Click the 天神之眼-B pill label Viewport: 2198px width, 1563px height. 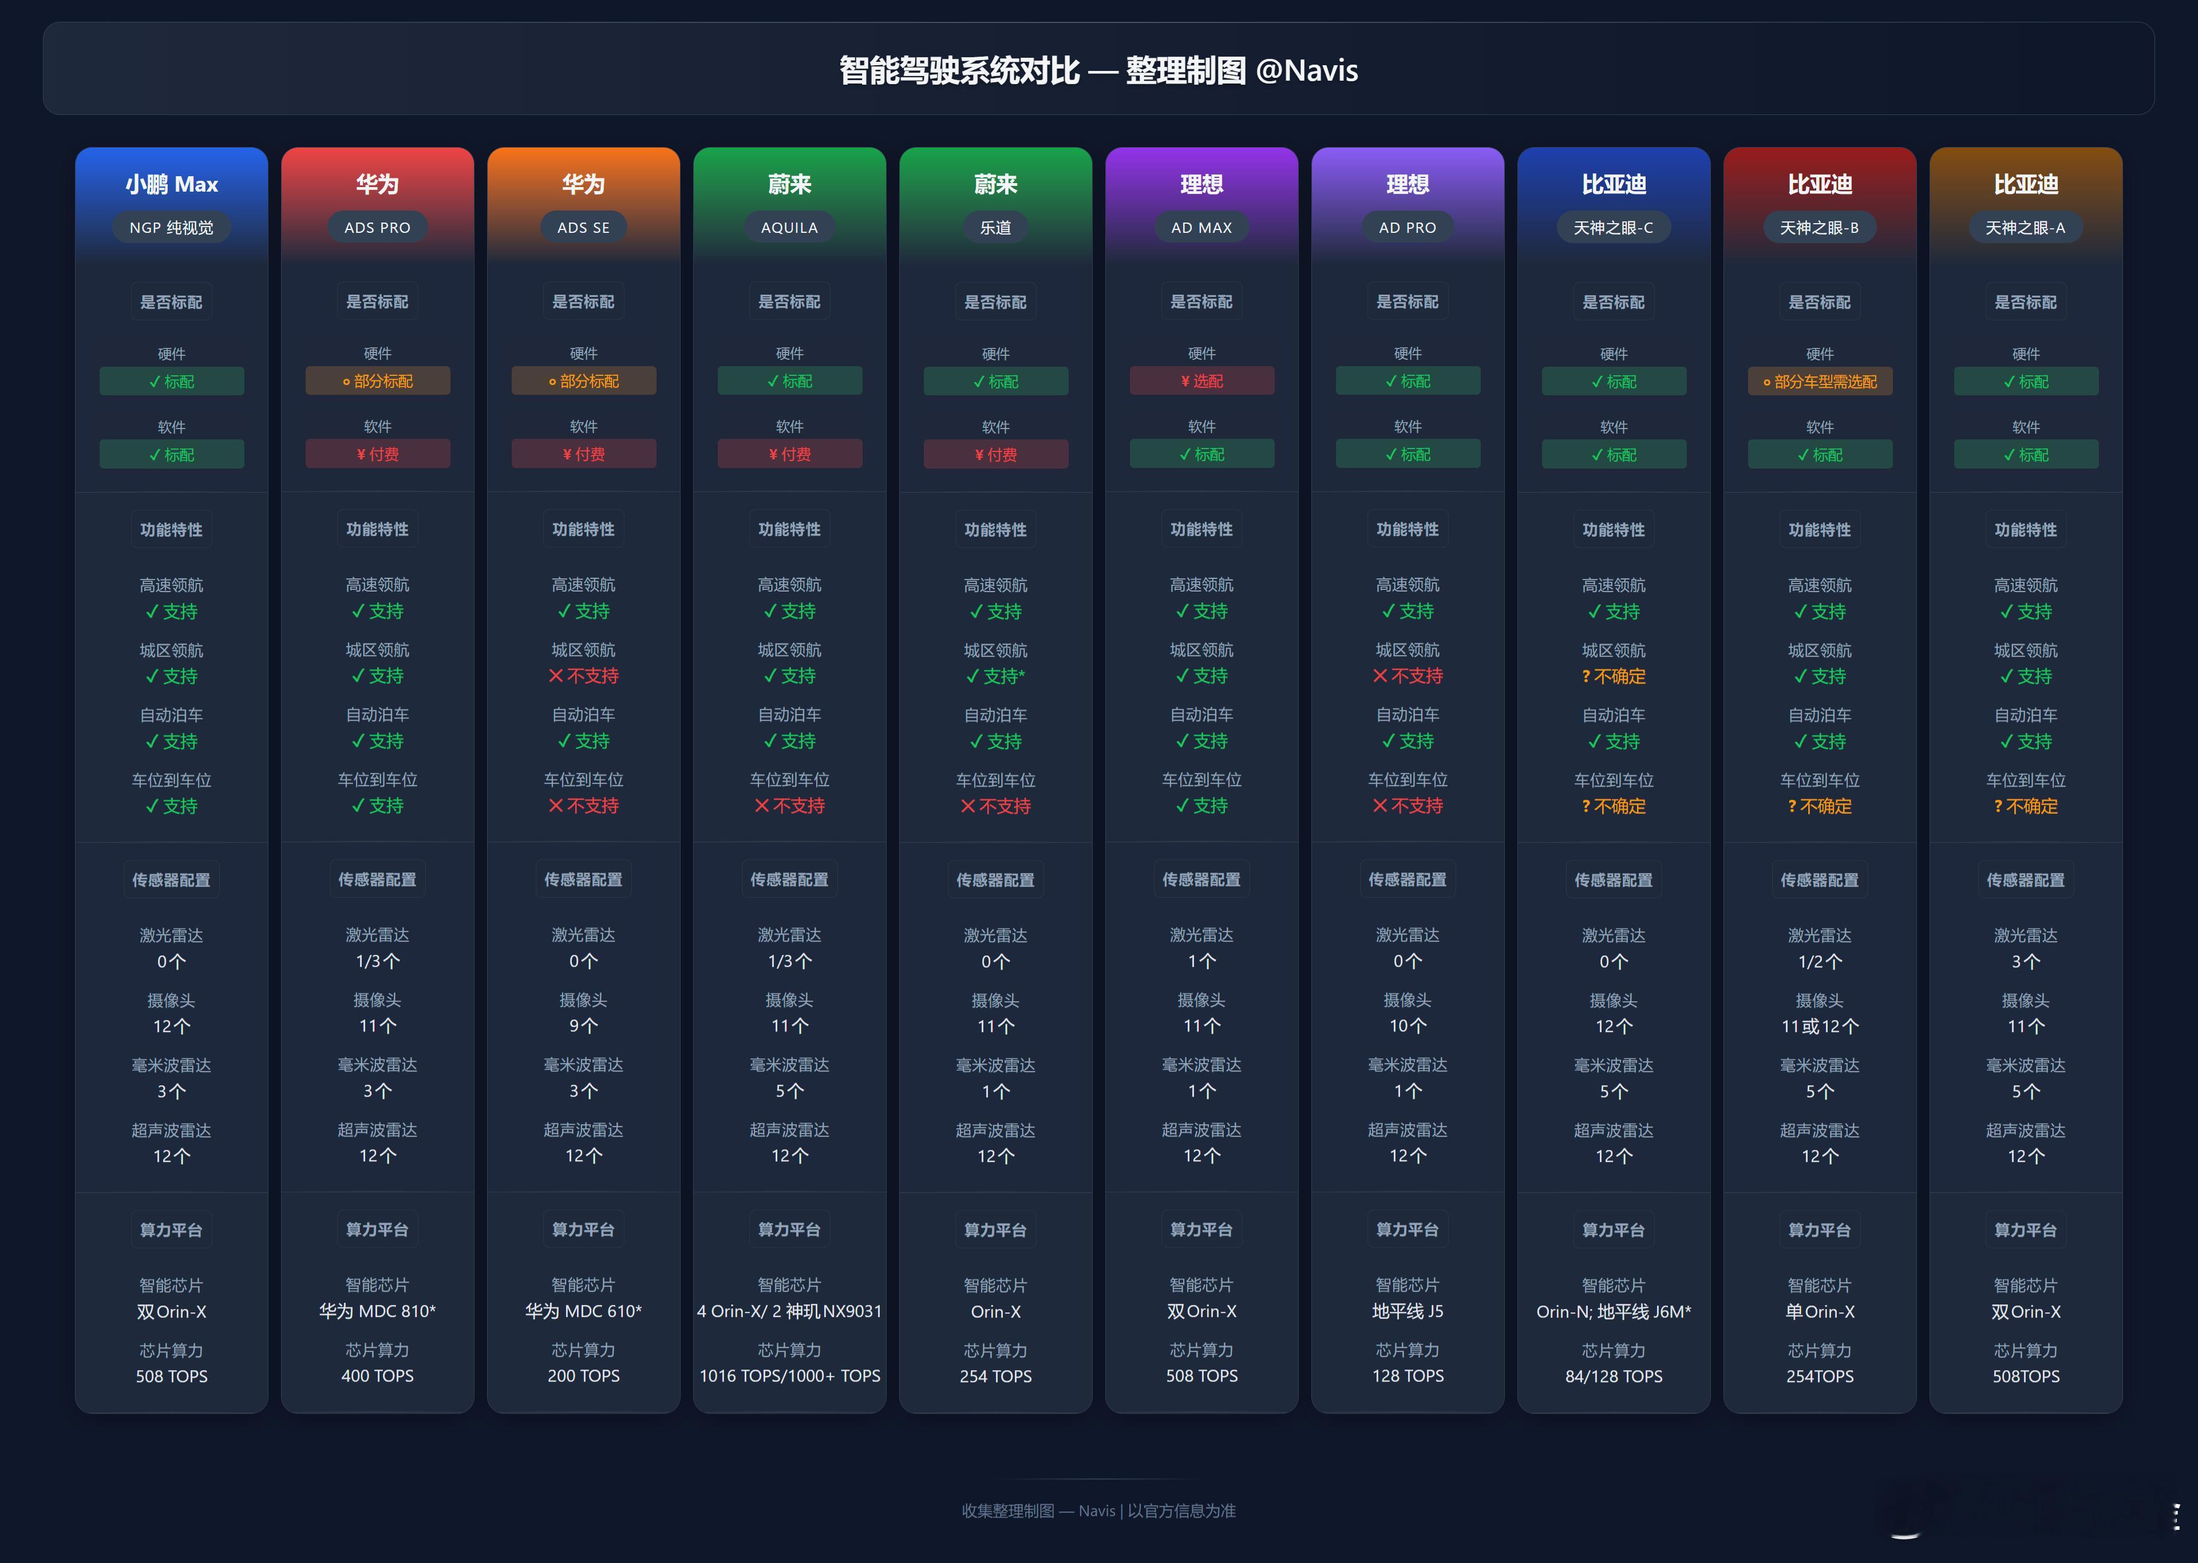pos(1820,227)
